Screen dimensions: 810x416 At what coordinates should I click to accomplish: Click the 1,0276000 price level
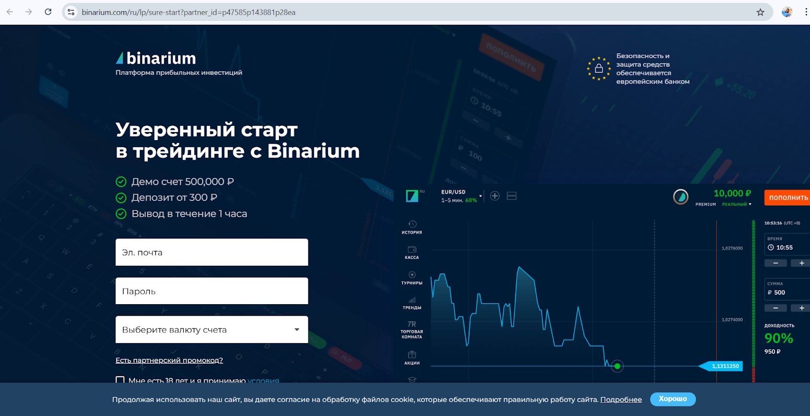[x=732, y=248]
